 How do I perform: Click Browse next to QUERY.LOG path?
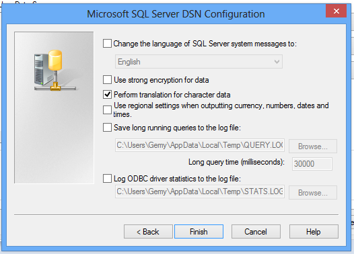(x=313, y=146)
